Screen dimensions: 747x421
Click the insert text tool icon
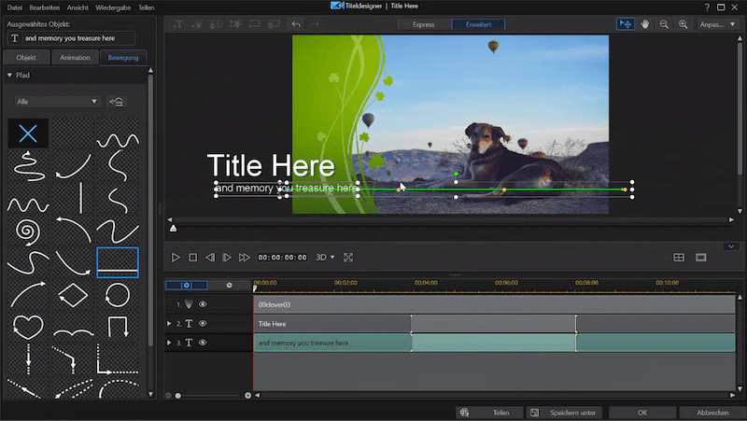point(177,24)
